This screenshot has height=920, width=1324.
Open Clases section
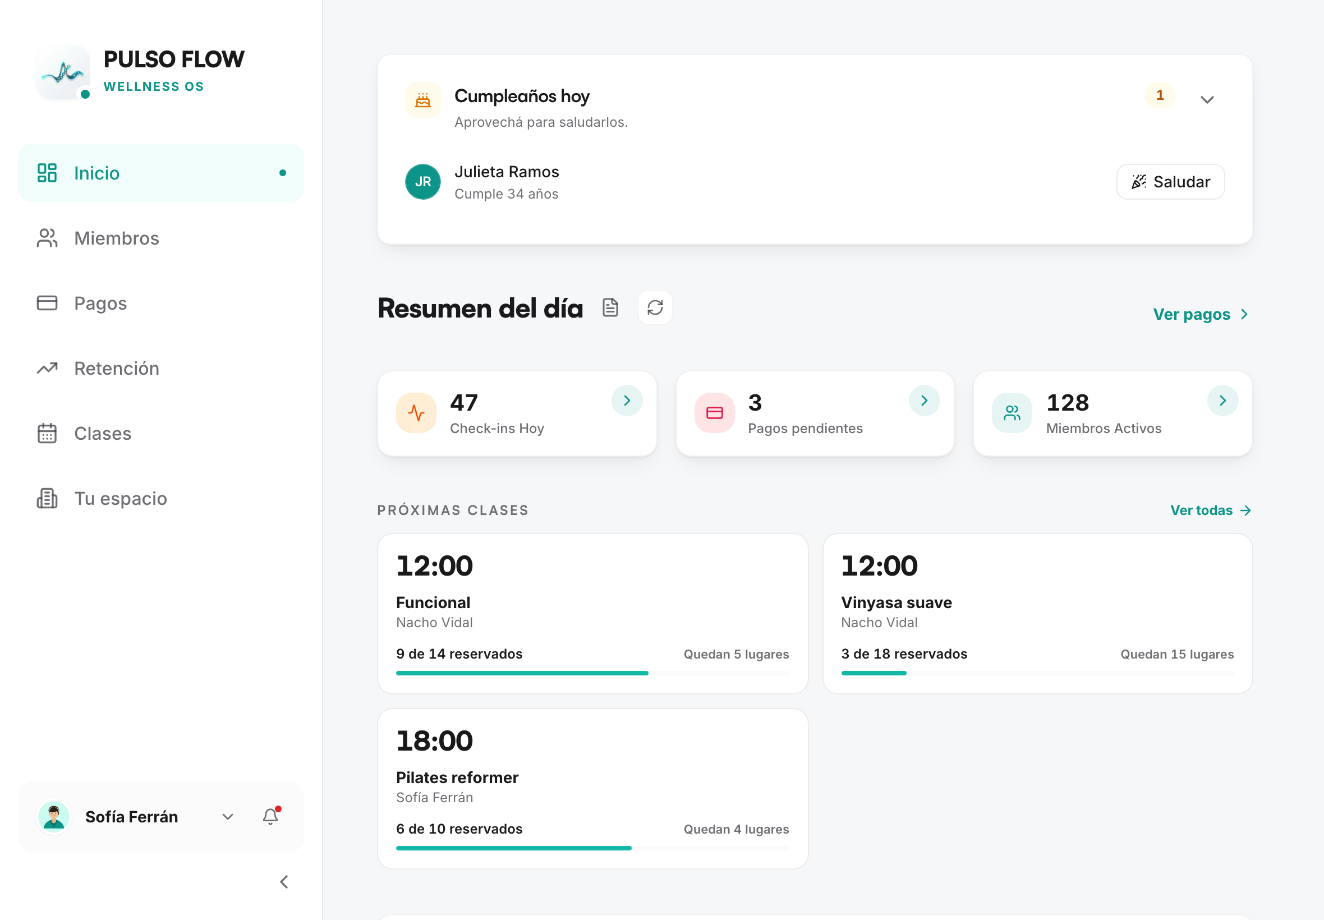pos(161,434)
